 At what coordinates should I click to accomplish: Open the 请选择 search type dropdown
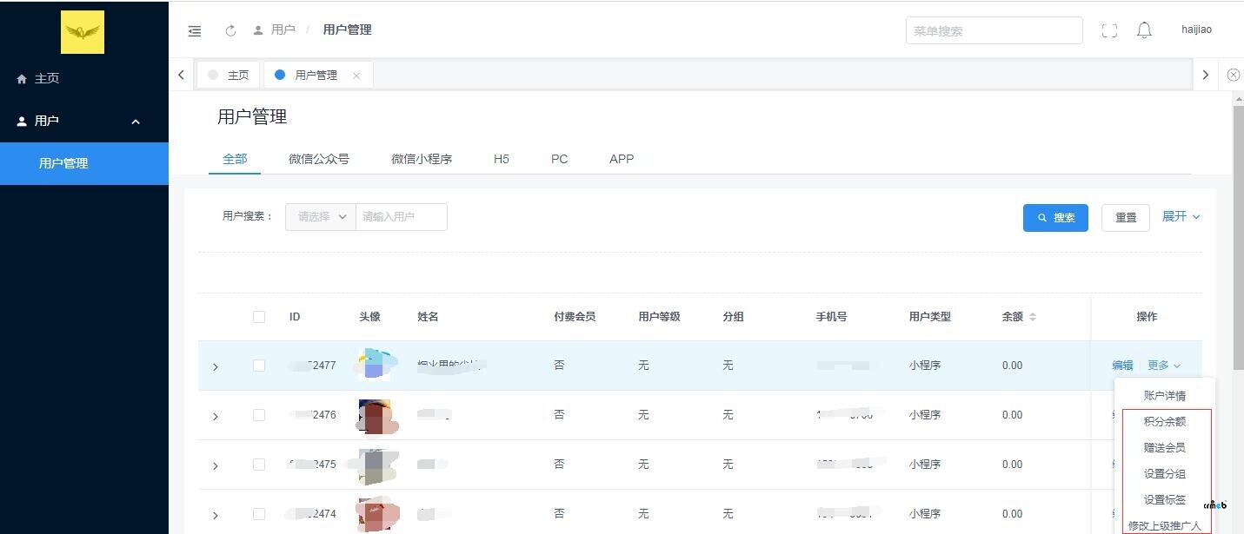pyautogui.click(x=321, y=217)
